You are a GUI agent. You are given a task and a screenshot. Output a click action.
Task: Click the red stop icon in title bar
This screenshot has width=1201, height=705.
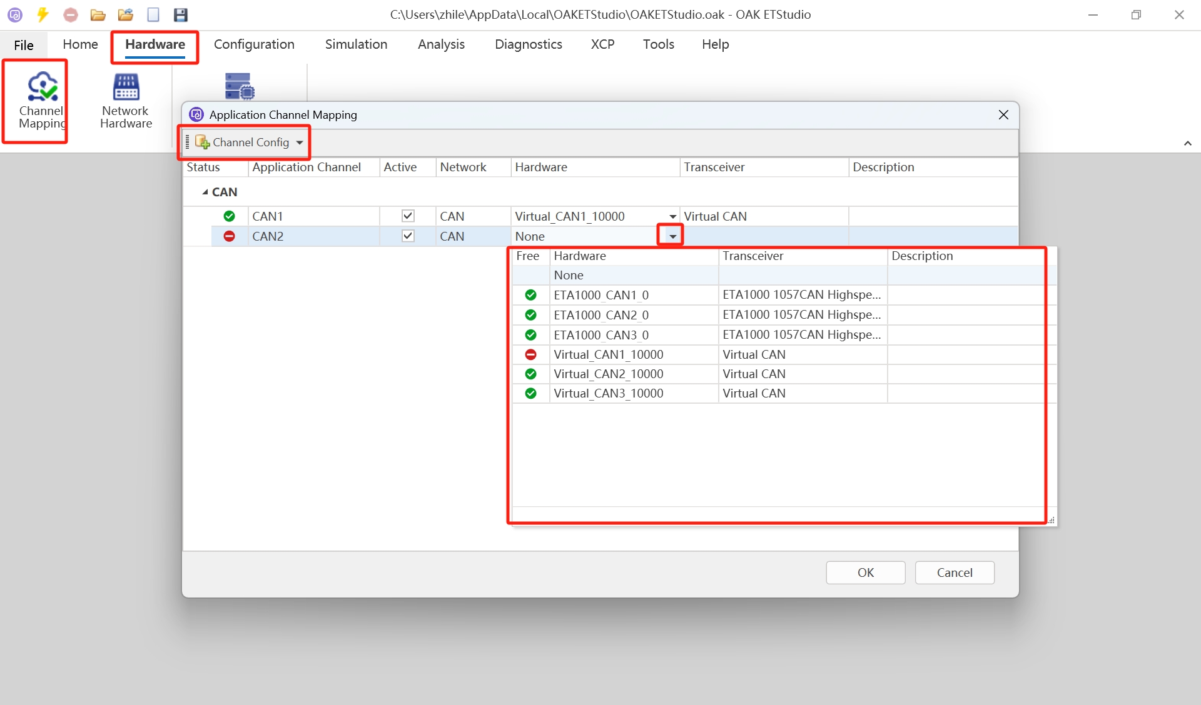coord(71,14)
